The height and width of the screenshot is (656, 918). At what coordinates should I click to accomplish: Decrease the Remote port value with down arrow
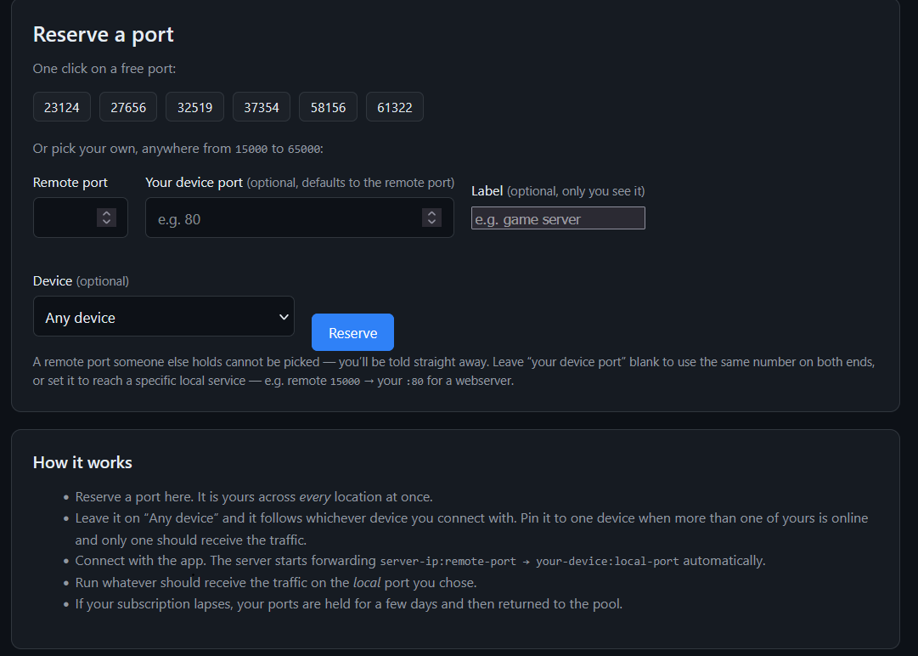click(106, 222)
